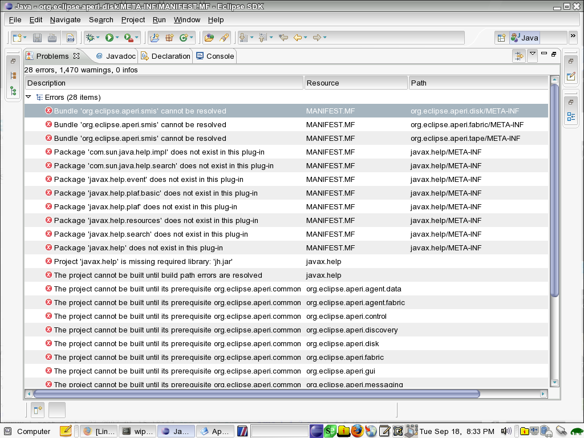Click the New Java Project icon

tap(154, 38)
